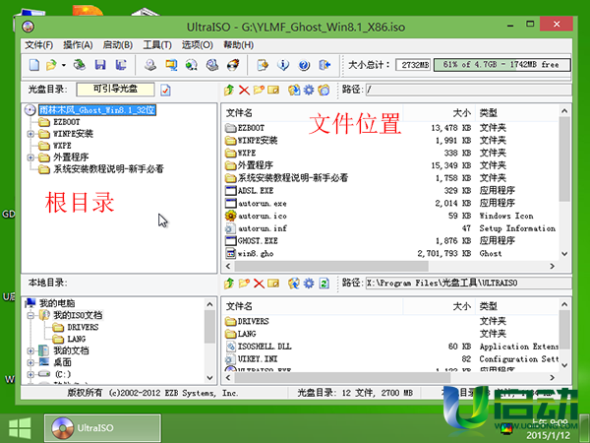Go up one level in the ISO file pane
Screen dimensions: 590x443
229,90
